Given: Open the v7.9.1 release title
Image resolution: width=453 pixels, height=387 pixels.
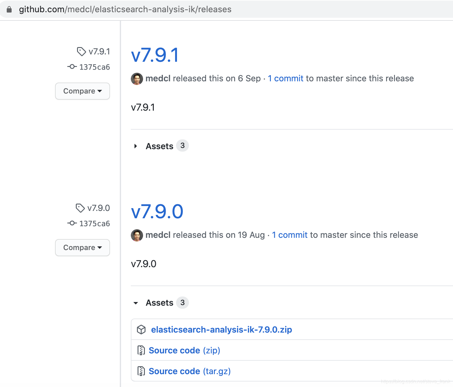Looking at the screenshot, I should point(155,55).
